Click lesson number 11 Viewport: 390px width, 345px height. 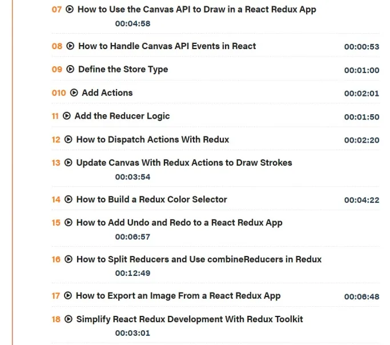coord(55,116)
